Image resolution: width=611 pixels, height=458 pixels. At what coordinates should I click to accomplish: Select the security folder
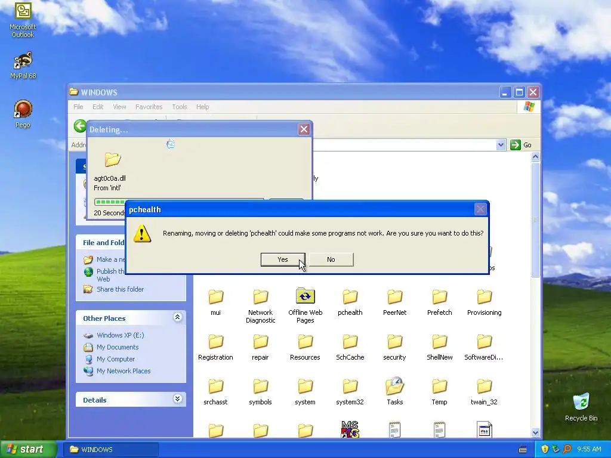point(395,347)
